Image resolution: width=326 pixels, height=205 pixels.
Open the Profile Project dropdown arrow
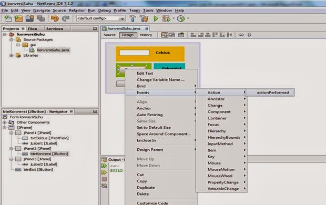188,18
